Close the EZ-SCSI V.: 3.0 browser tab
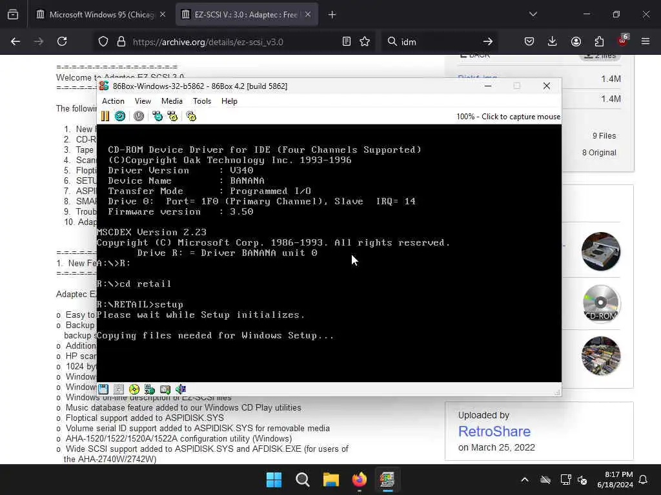Screen dimensions: 661x495 point(308,15)
